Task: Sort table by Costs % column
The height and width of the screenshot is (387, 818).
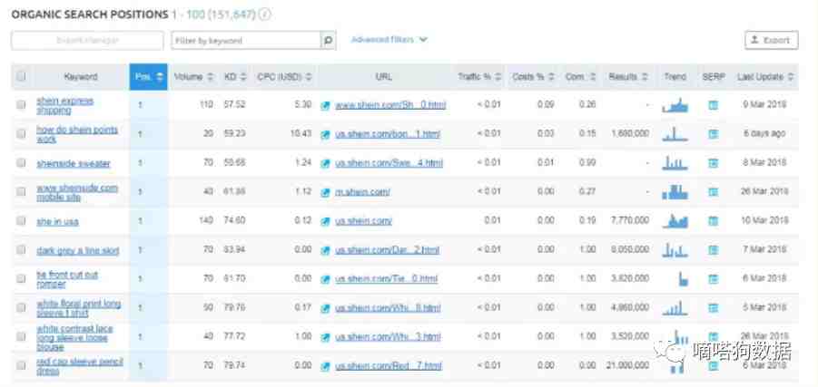Action: 533,76
